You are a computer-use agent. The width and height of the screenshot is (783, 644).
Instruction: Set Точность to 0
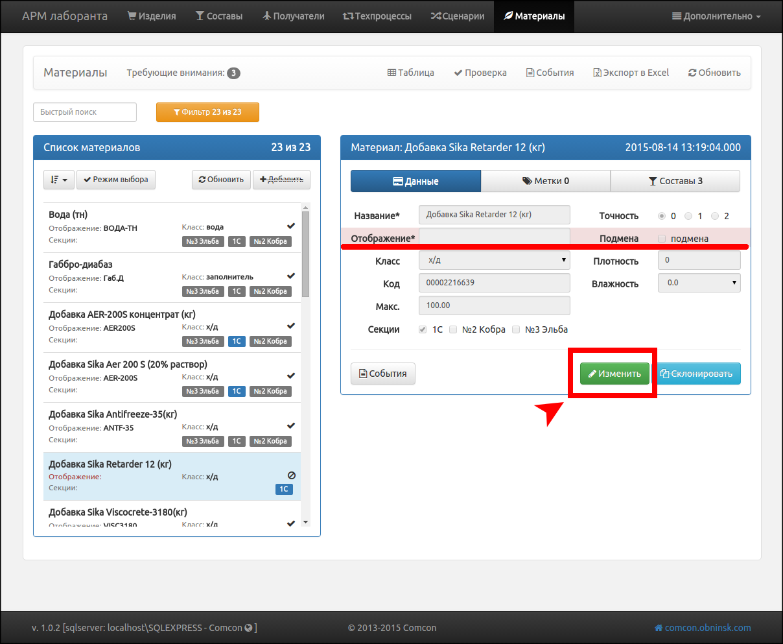point(662,216)
